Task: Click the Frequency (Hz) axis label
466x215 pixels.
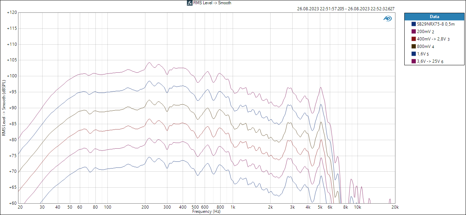Action: pyautogui.click(x=206, y=212)
